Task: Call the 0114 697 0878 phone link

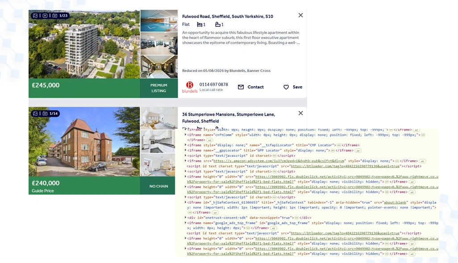Action: [213, 84]
